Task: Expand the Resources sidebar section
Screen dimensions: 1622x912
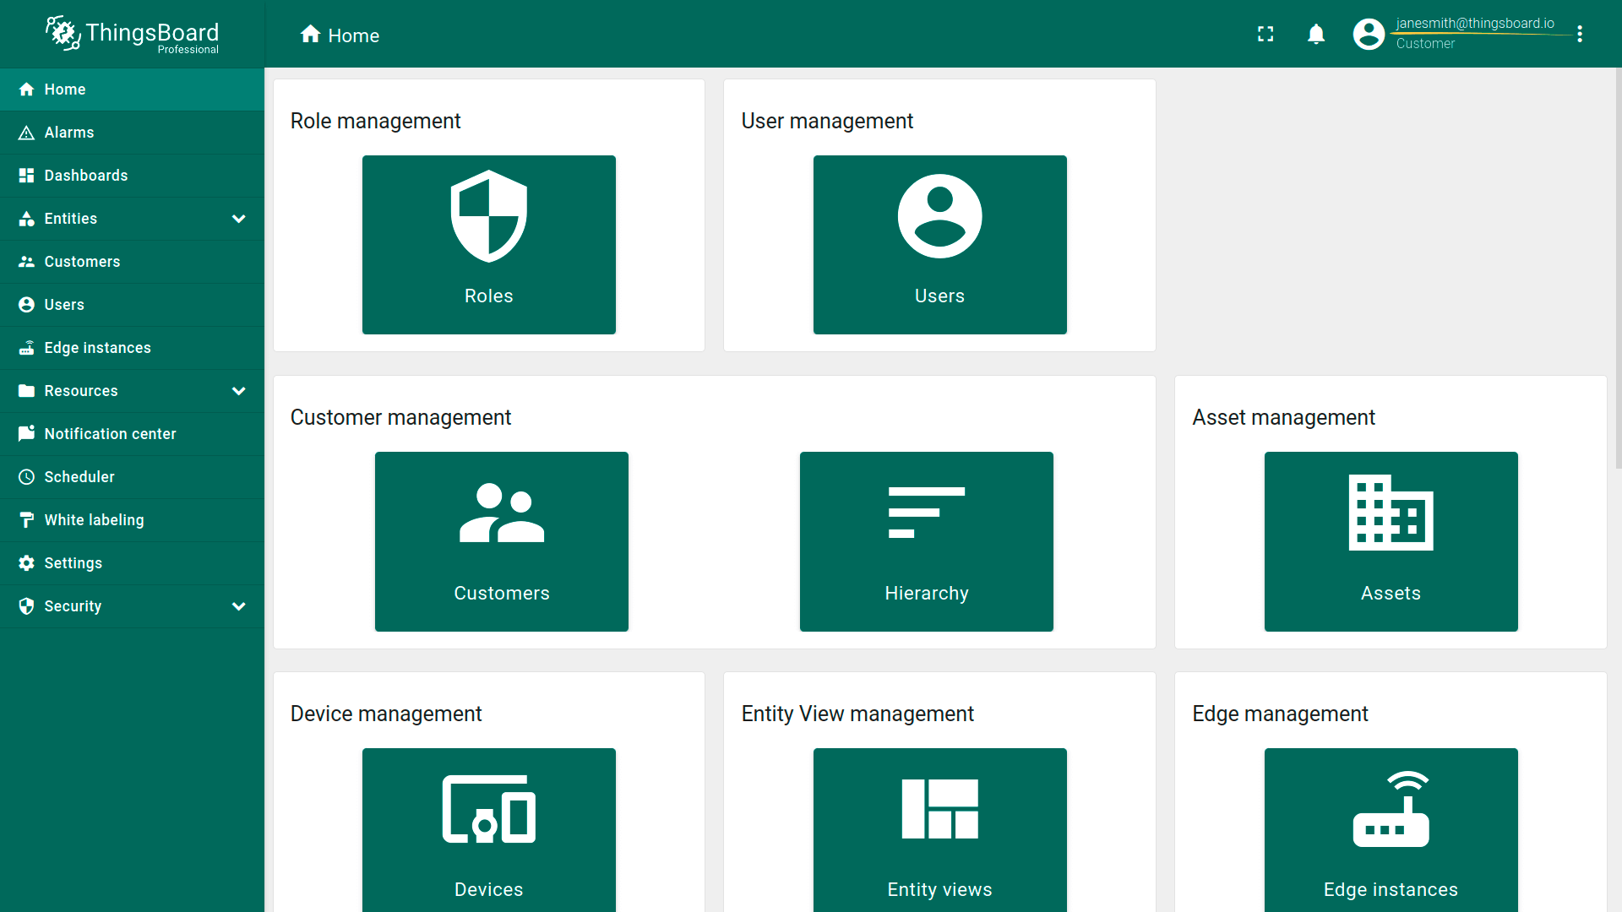Action: [239, 391]
